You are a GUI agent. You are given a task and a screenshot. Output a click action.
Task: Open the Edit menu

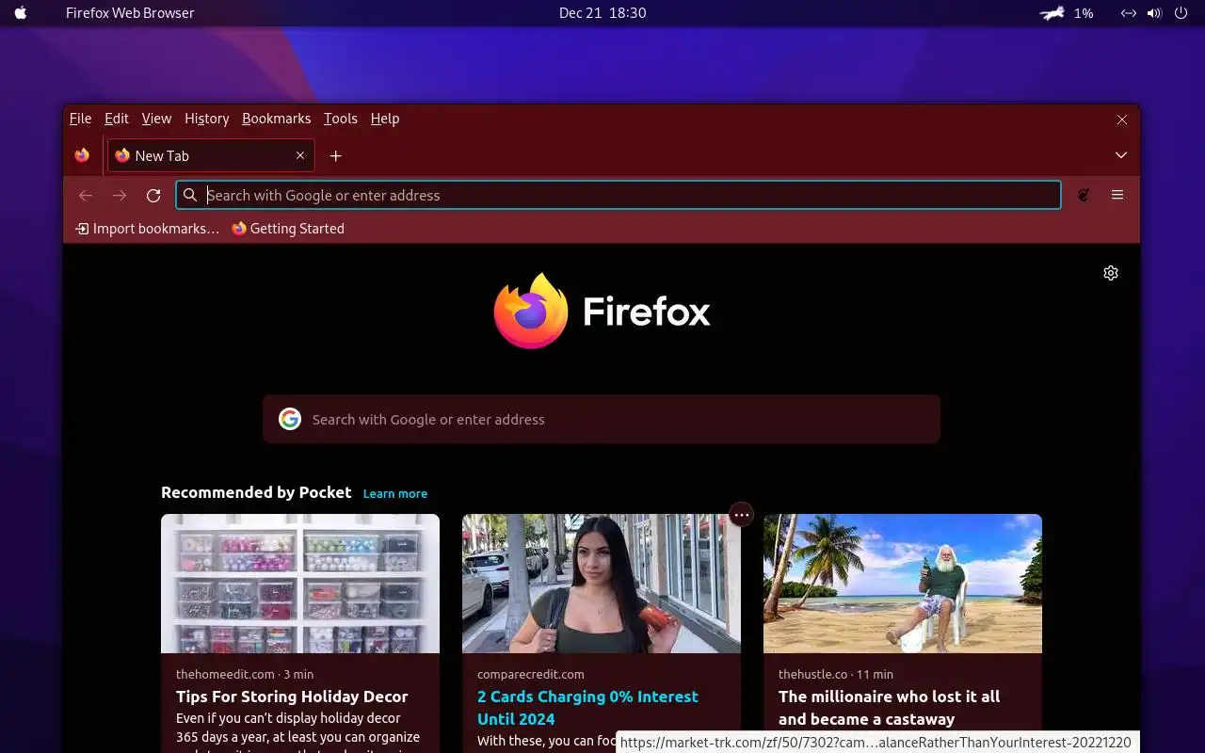pos(116,119)
